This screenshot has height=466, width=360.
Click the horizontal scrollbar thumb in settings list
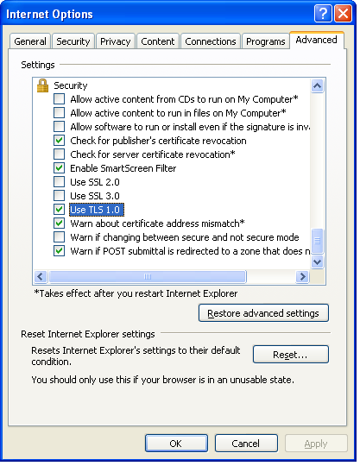(x=148, y=276)
